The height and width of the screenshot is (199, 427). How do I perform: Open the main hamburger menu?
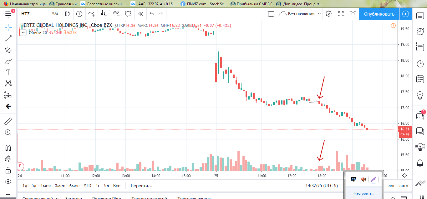point(8,14)
